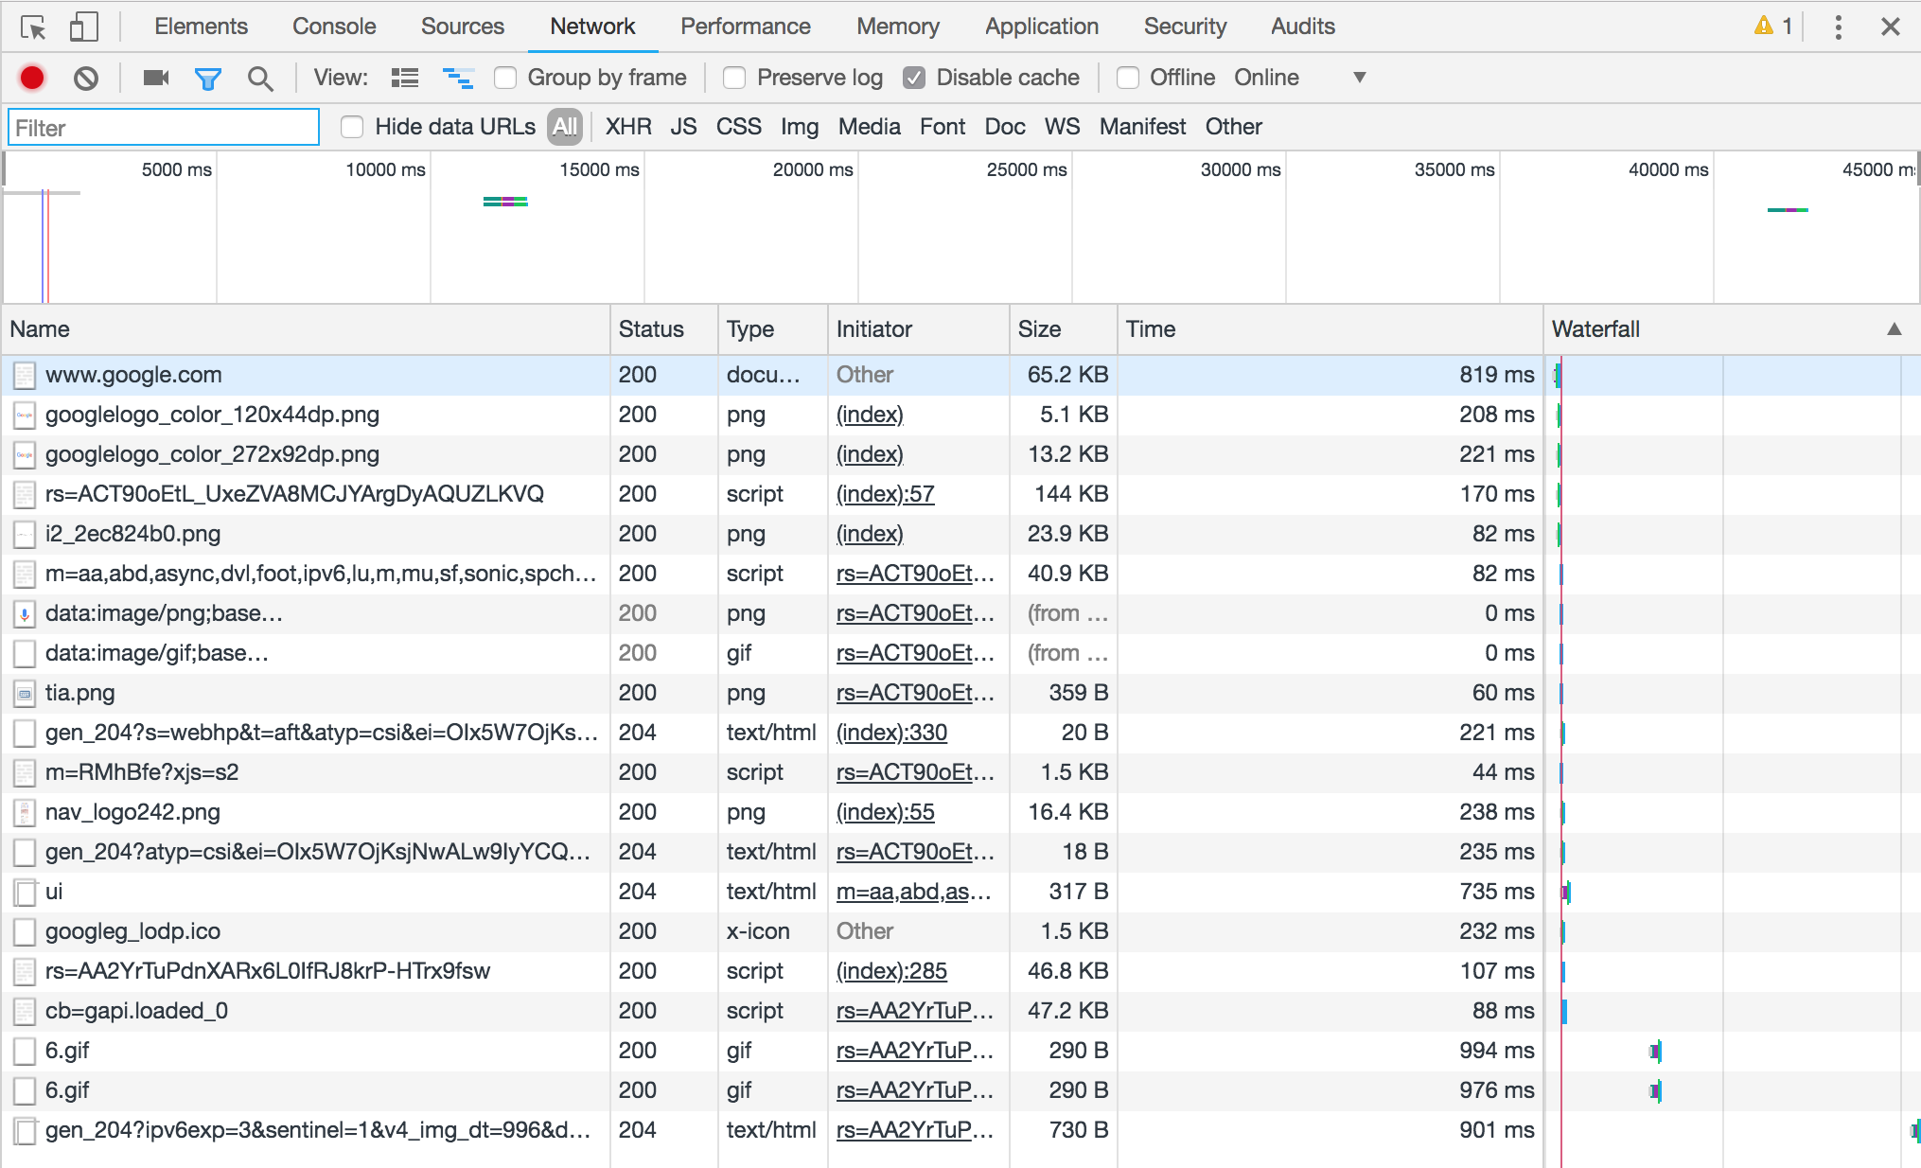Open the warnings indicator showing 1
Viewport: 1921px width, 1168px height.
click(x=1773, y=27)
